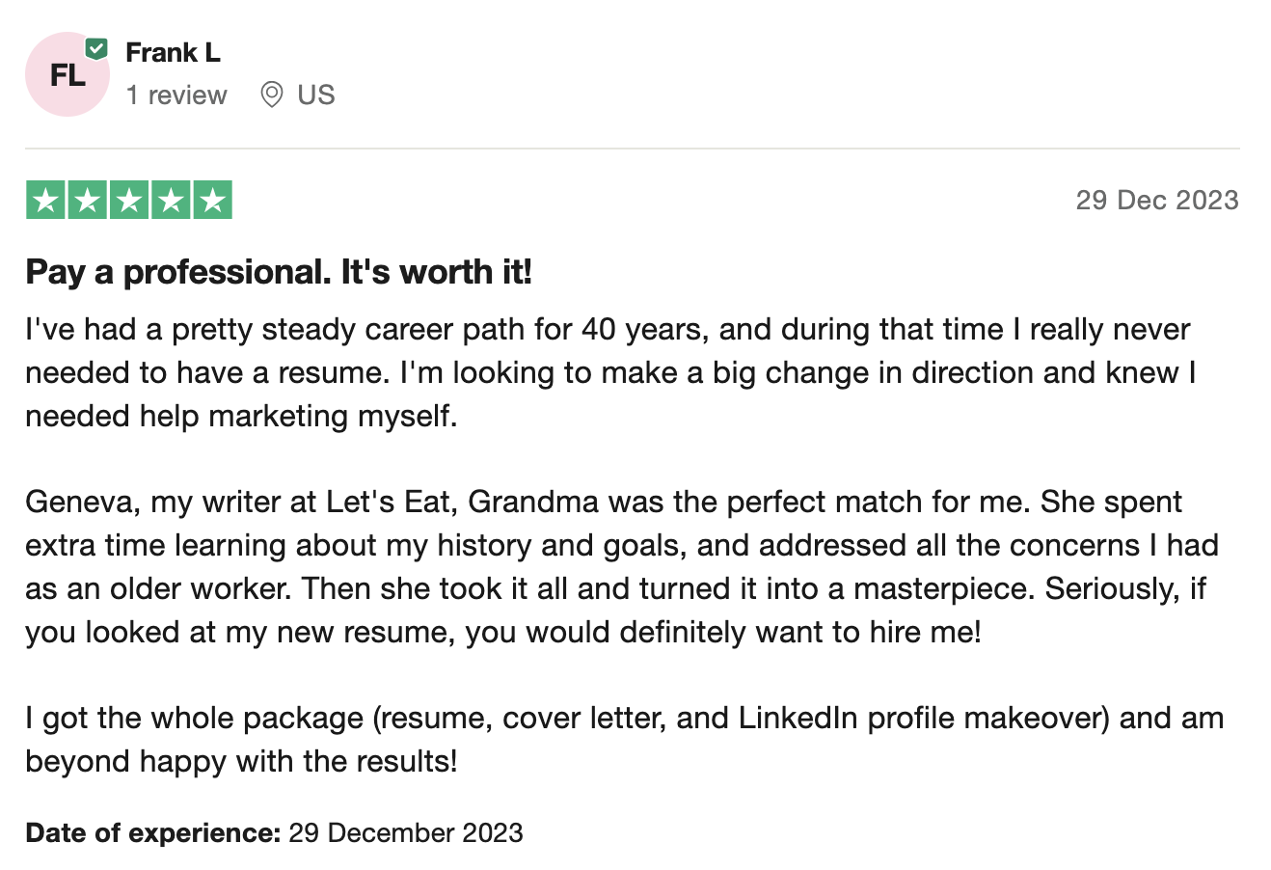Click the US country label
The height and width of the screenshot is (870, 1271).
click(x=316, y=95)
